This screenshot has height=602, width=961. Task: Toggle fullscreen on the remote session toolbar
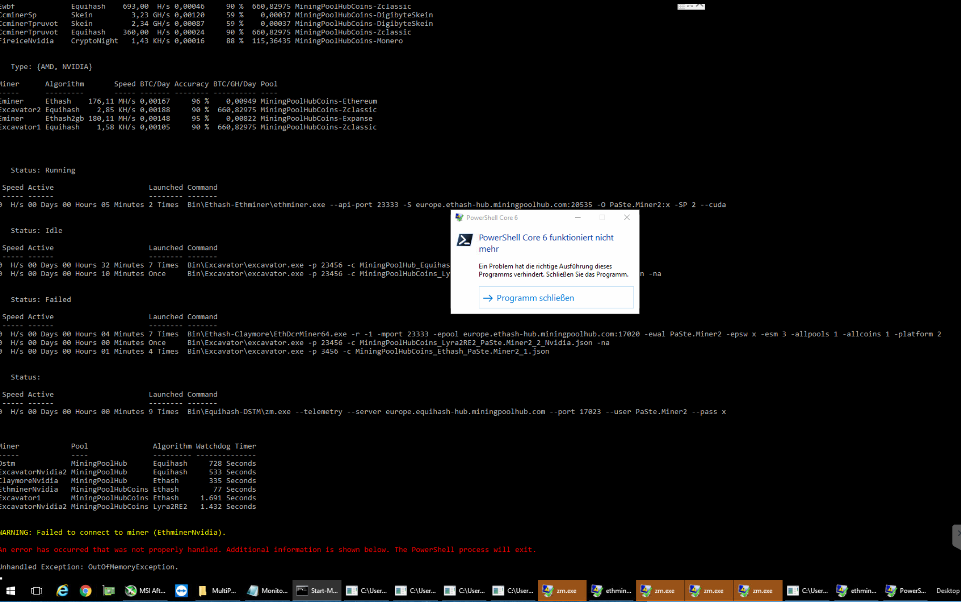coord(690,6)
